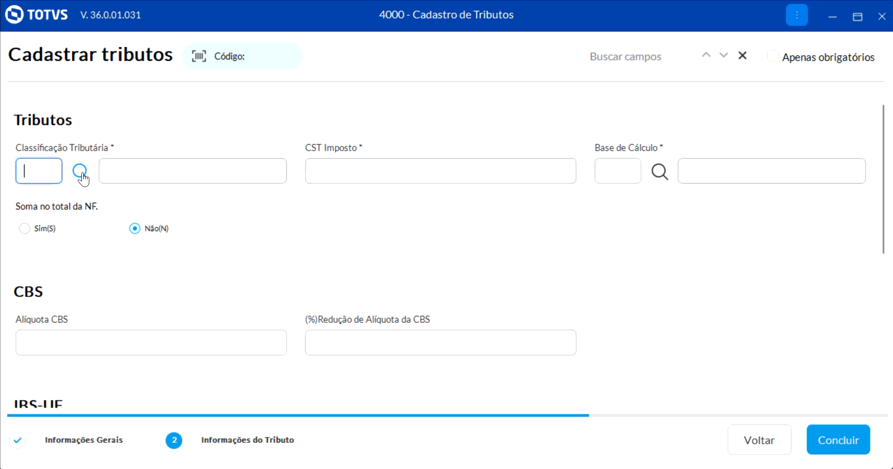Select the Não(N) radio option

click(x=135, y=228)
